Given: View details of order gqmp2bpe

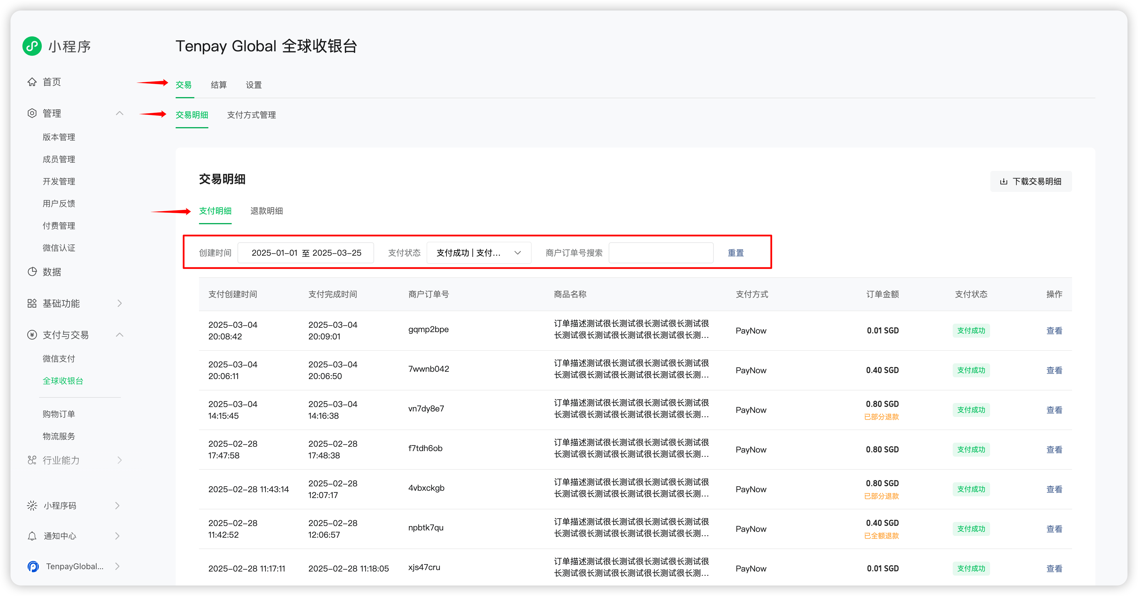Looking at the screenshot, I should (x=1054, y=331).
